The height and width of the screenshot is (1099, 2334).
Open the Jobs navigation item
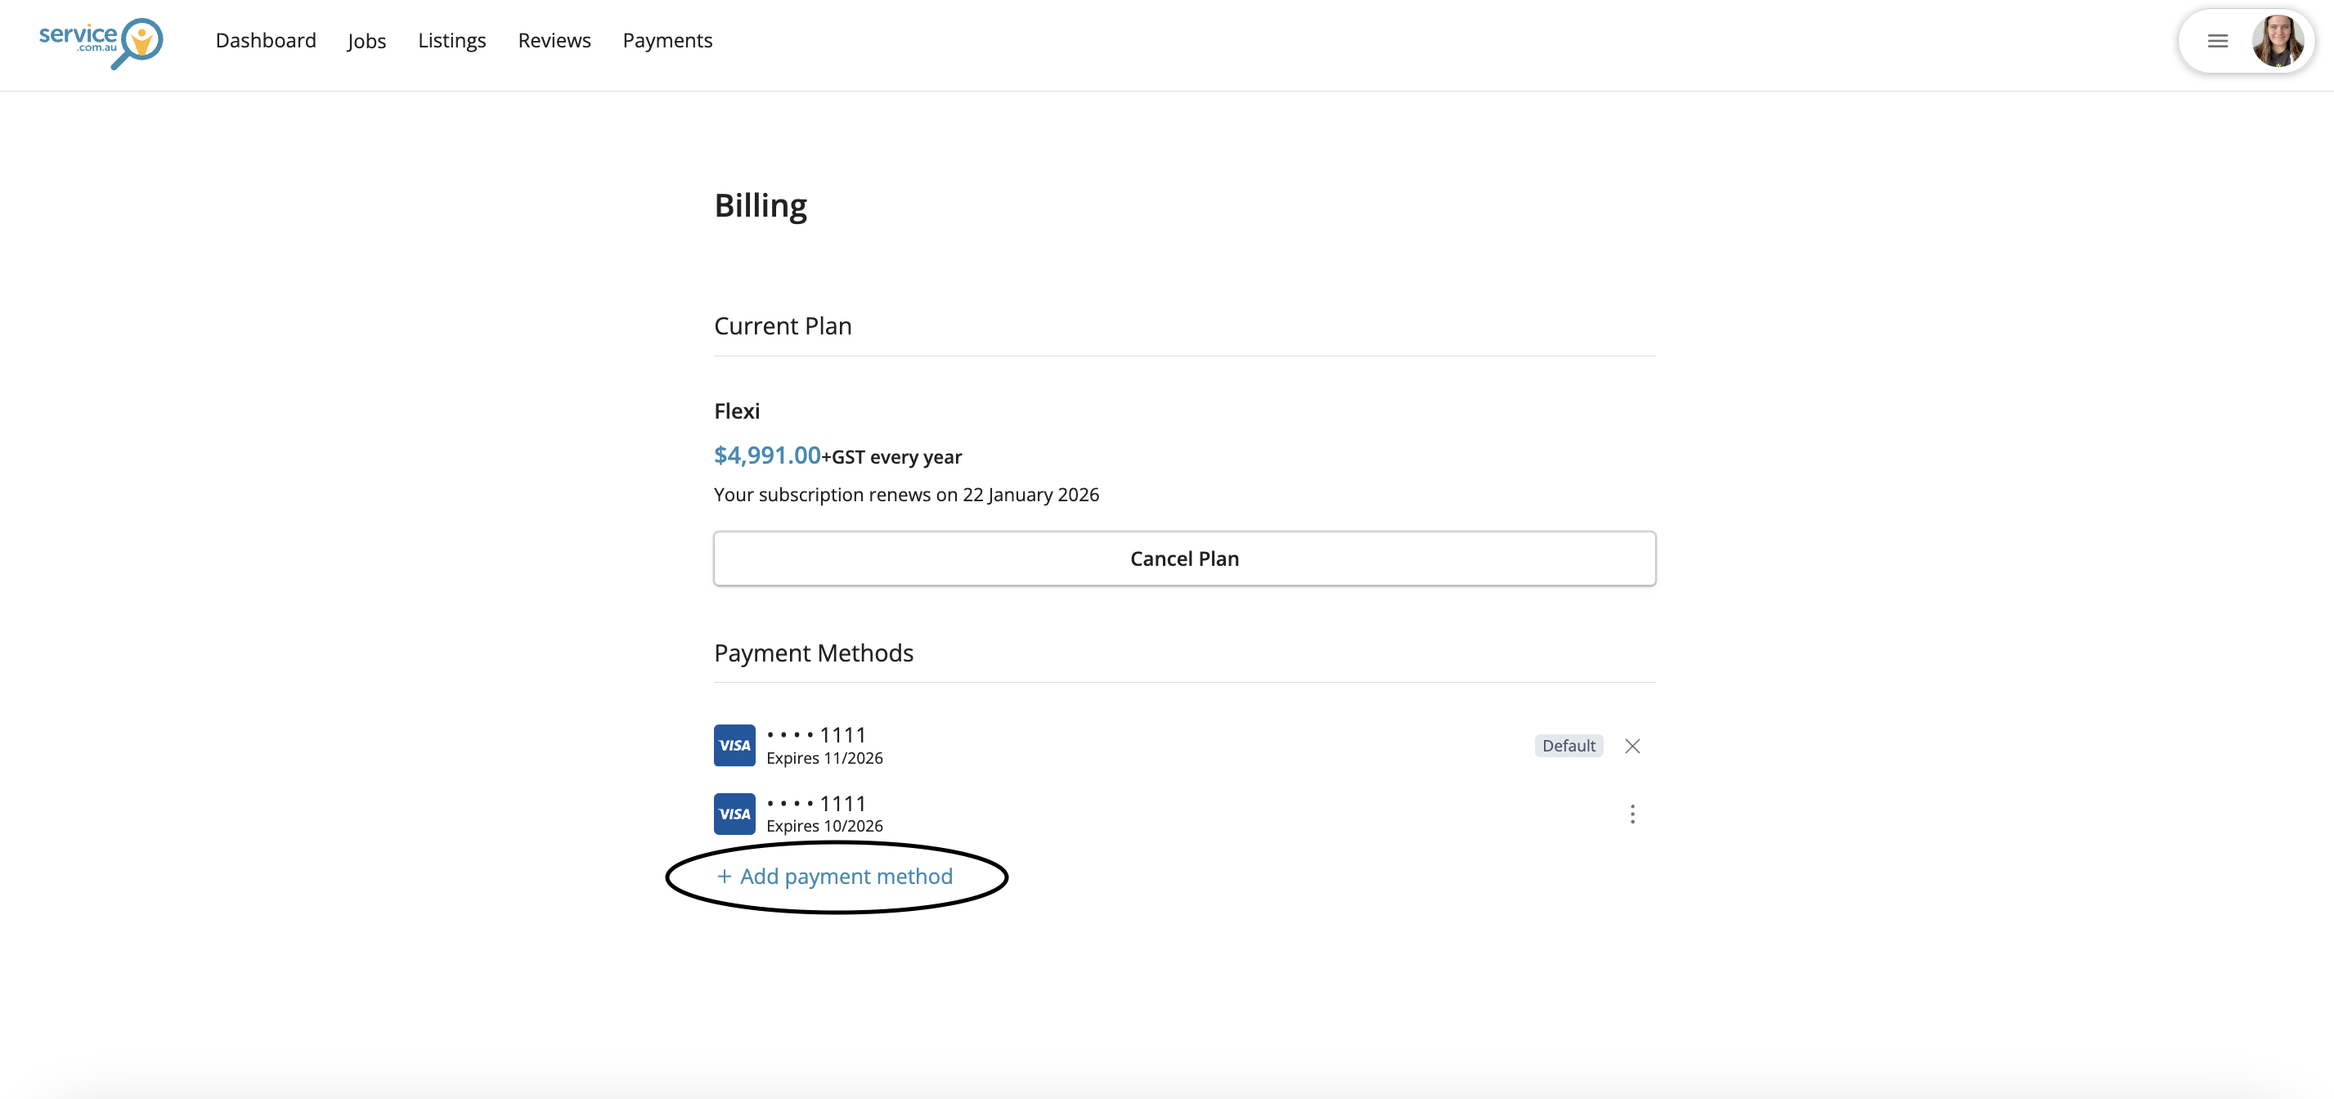click(x=366, y=41)
